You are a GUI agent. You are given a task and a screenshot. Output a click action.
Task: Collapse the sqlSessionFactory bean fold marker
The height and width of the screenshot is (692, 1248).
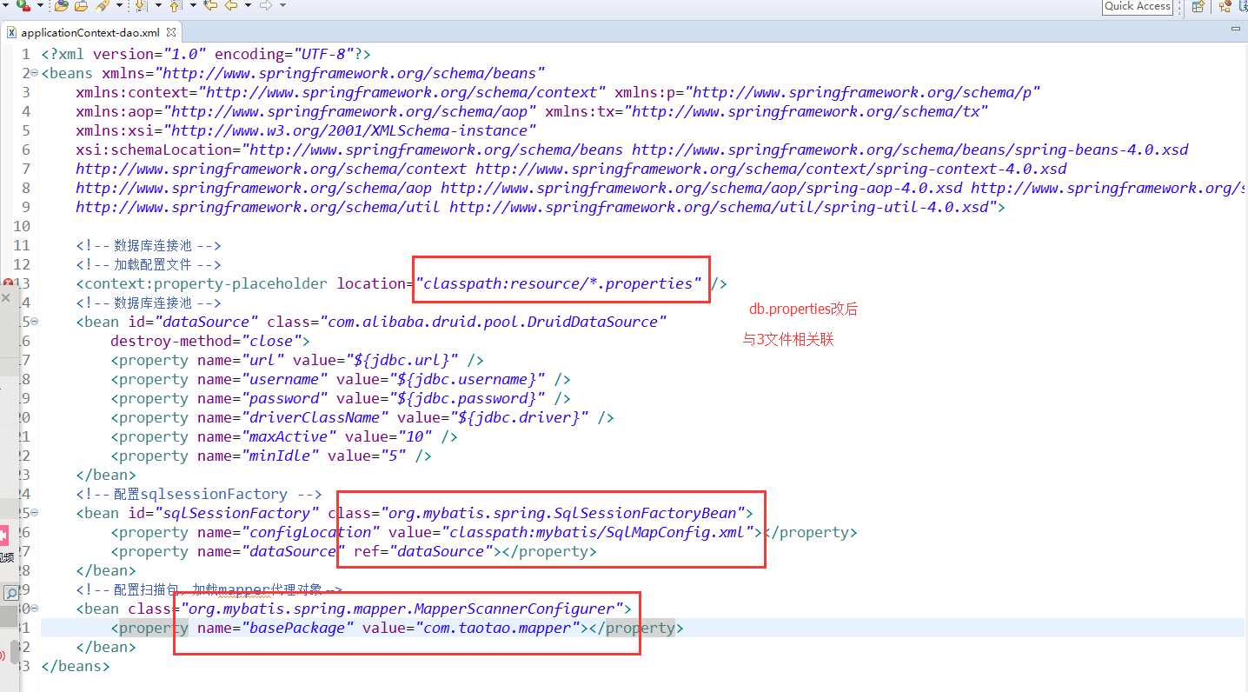click(34, 514)
